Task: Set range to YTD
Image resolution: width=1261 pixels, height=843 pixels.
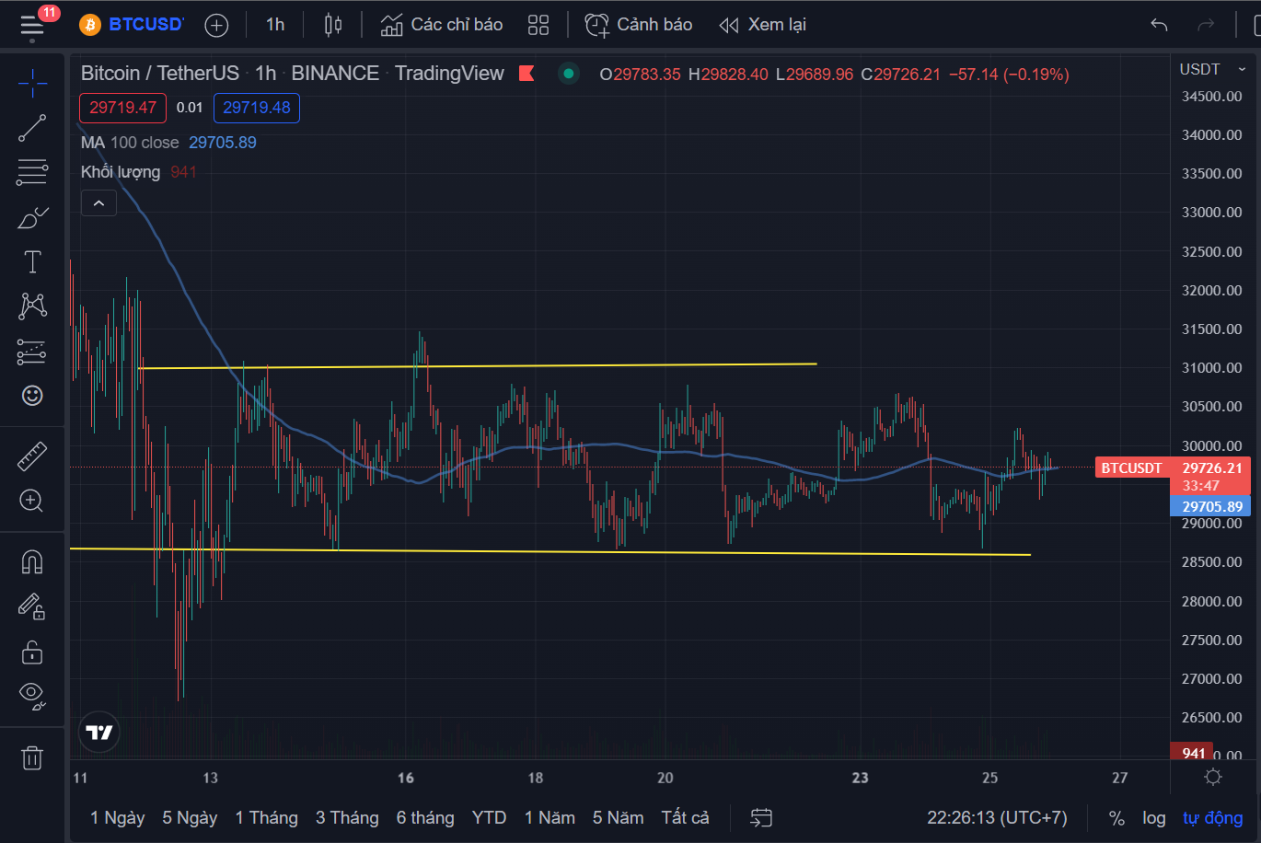Action: [x=489, y=817]
